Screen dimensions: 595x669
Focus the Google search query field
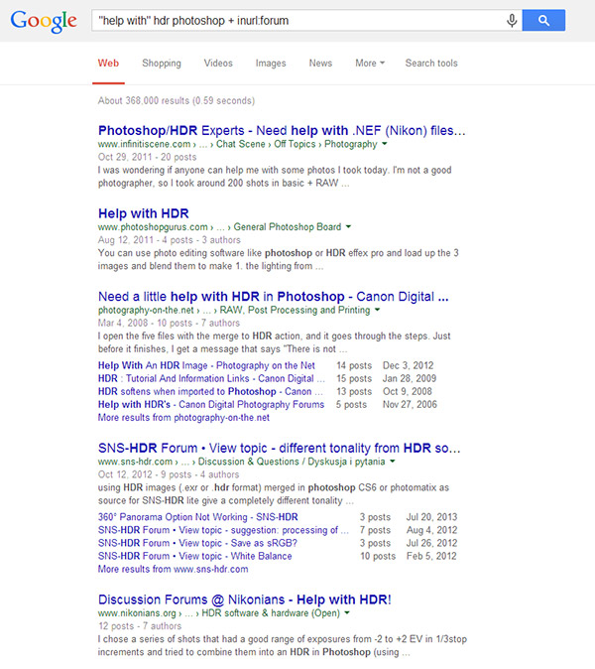[x=298, y=21]
